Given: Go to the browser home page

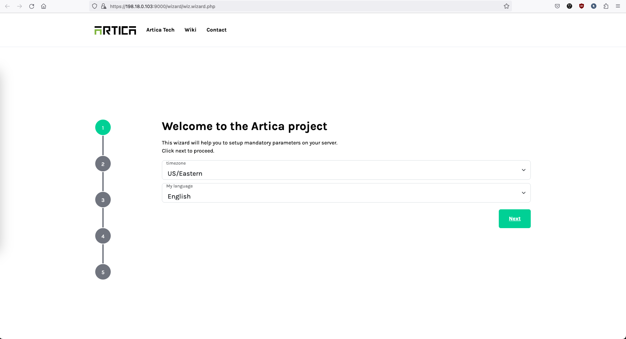Looking at the screenshot, I should pyautogui.click(x=44, y=6).
